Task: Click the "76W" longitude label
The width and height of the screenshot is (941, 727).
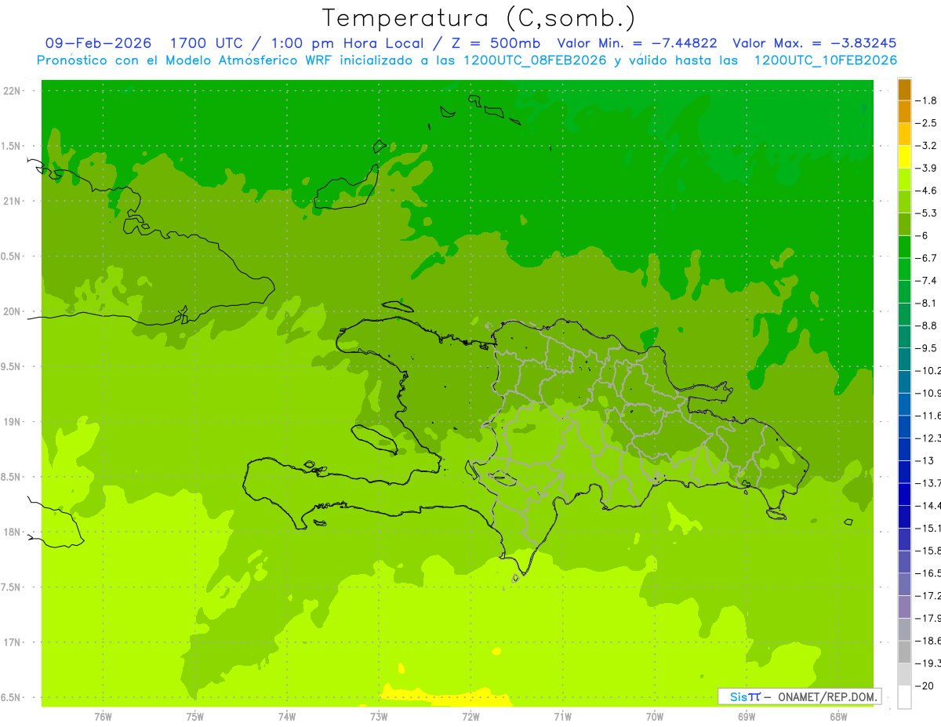Action: coord(103,717)
